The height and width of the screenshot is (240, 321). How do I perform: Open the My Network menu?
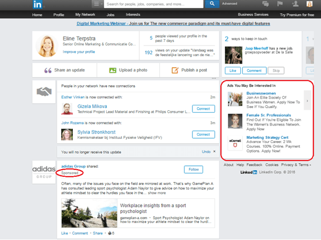point(85,15)
